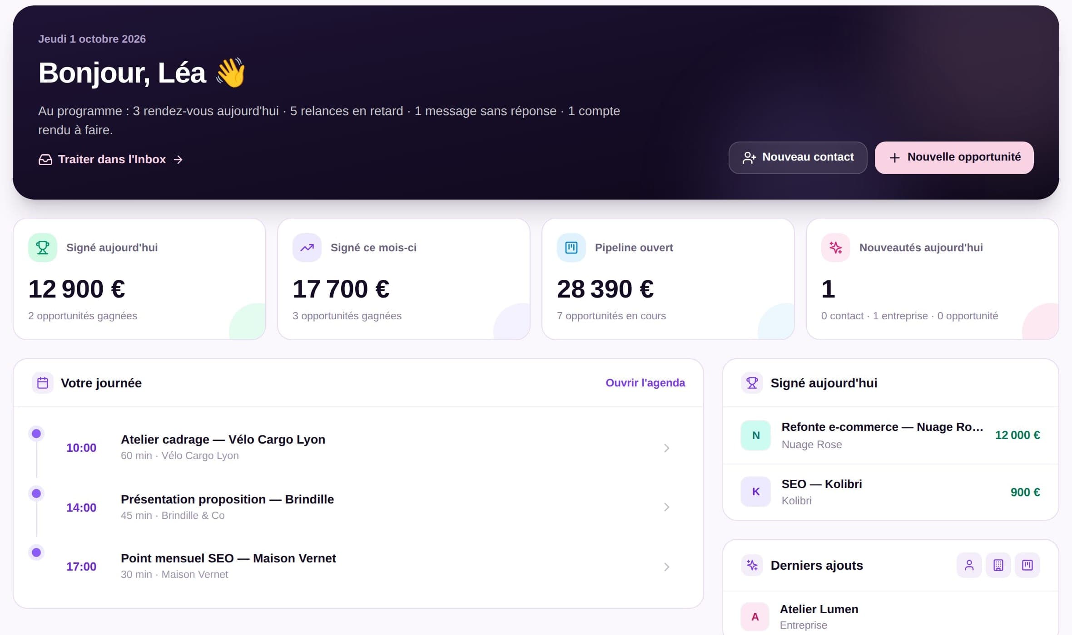Click the Nouveau contact button
Screen dimensions: 1072x635
tap(798, 158)
